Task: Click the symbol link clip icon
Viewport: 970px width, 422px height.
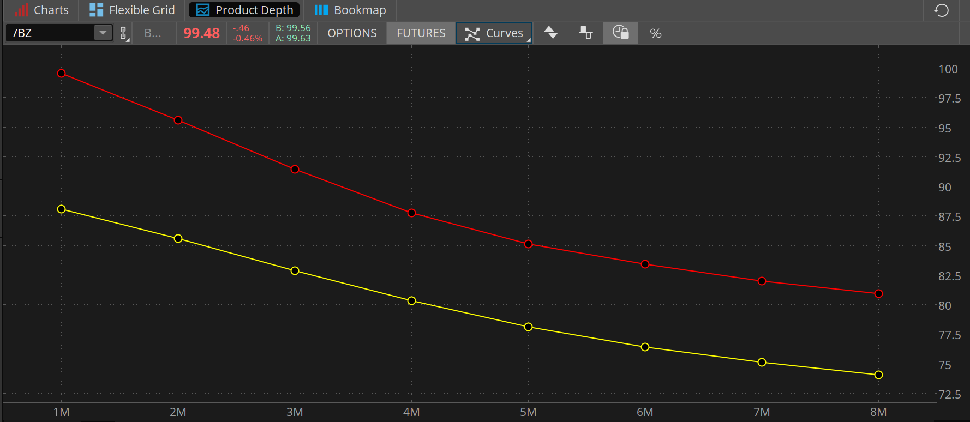Action: click(124, 33)
